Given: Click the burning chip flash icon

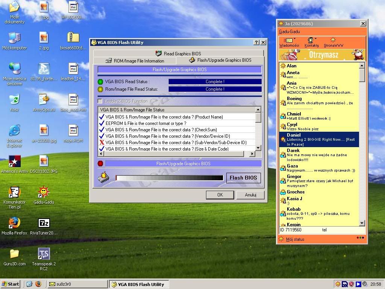Looking at the screenshot, I should [104, 177].
